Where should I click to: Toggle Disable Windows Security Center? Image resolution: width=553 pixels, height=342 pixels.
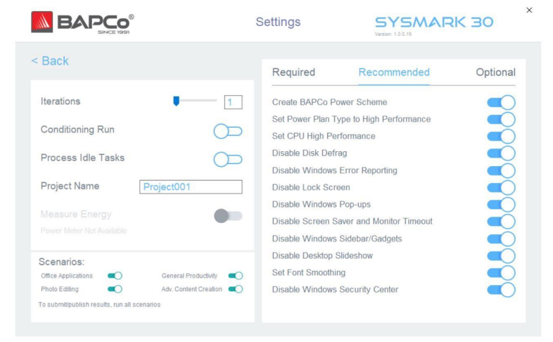(x=501, y=289)
